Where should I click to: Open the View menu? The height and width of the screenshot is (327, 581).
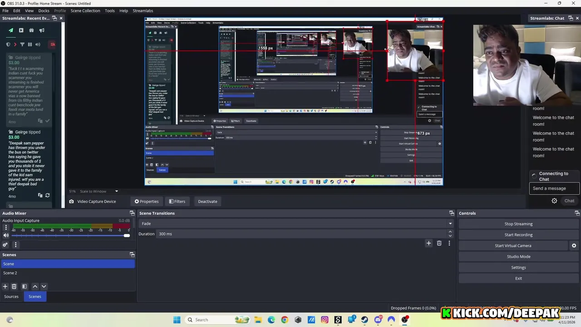pos(29,10)
